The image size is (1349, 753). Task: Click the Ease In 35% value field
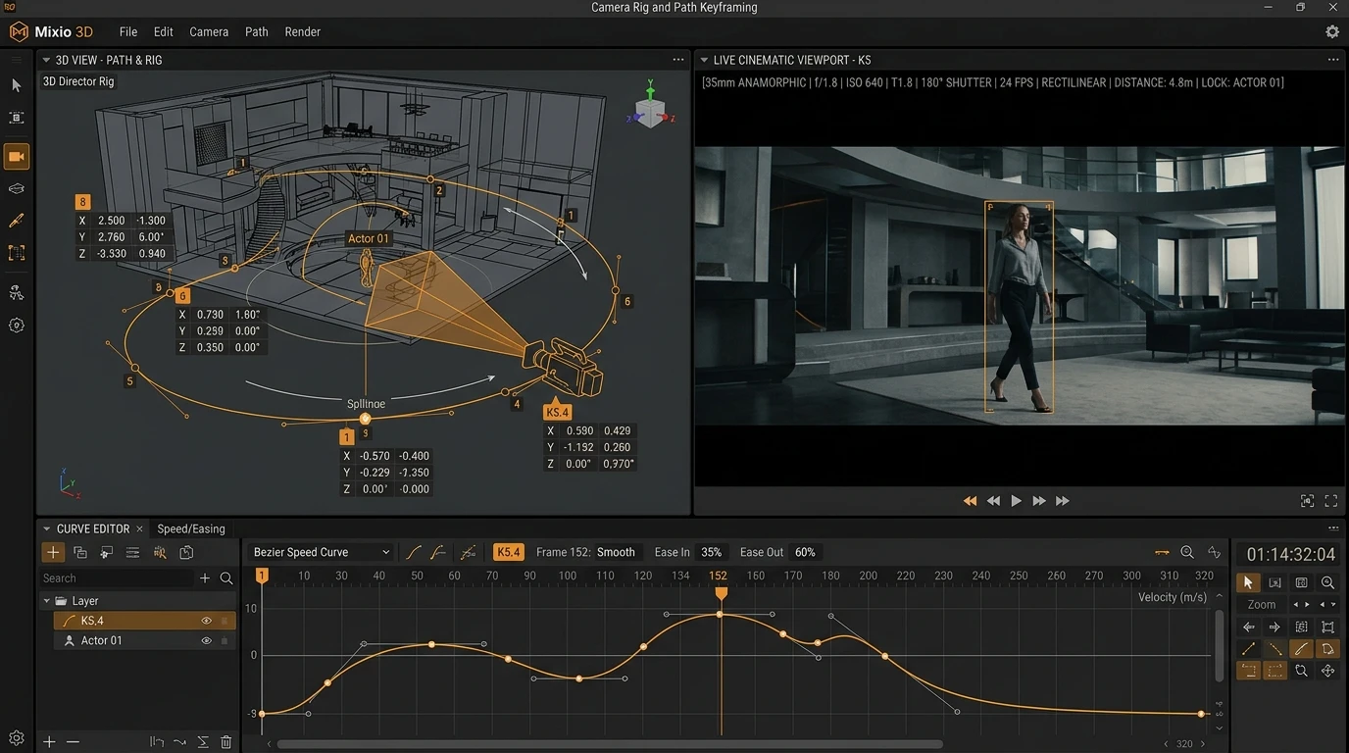(x=711, y=552)
